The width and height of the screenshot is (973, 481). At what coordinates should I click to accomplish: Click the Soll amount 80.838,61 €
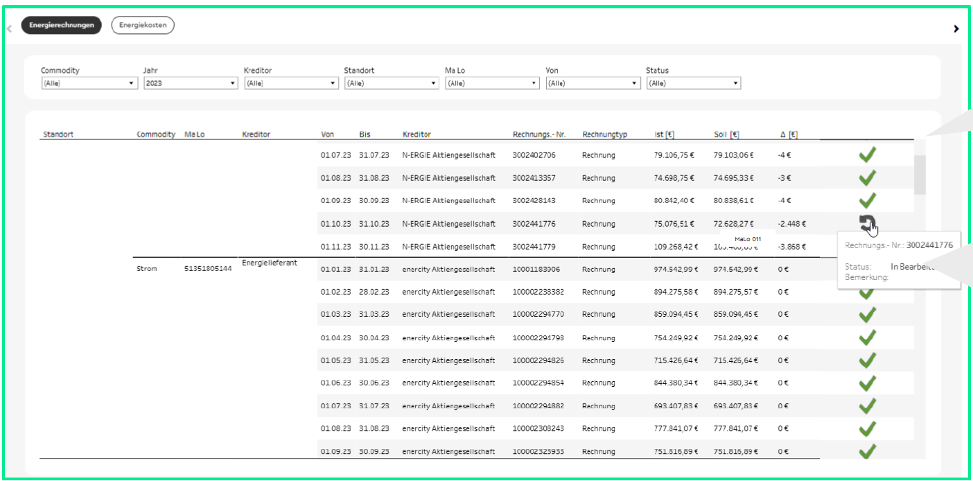734,201
